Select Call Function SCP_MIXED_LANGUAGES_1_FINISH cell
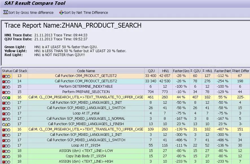The width and height of the screenshot is (250, 164). pos(86,124)
